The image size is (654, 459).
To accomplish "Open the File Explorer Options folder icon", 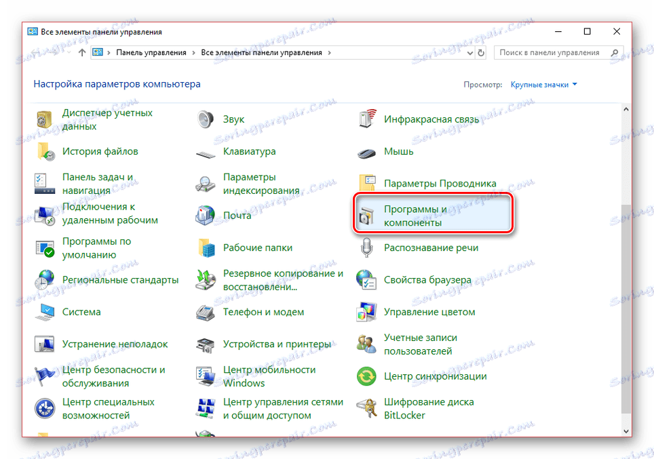I will (x=367, y=184).
